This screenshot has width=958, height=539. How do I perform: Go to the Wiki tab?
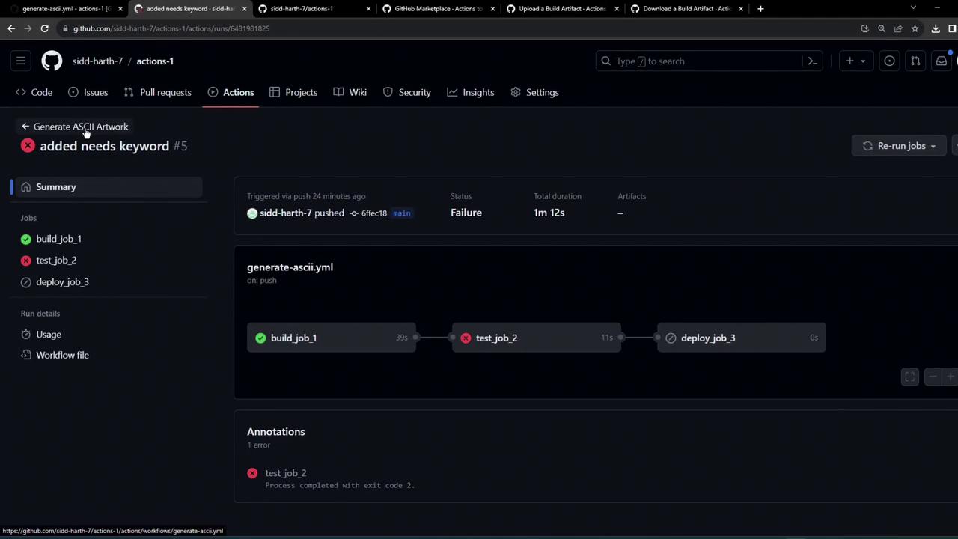[x=350, y=92]
